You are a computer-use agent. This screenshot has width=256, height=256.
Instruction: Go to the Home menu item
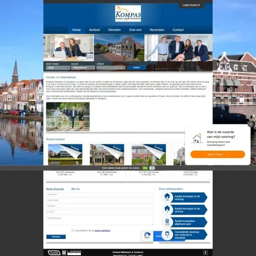[x=77, y=30]
